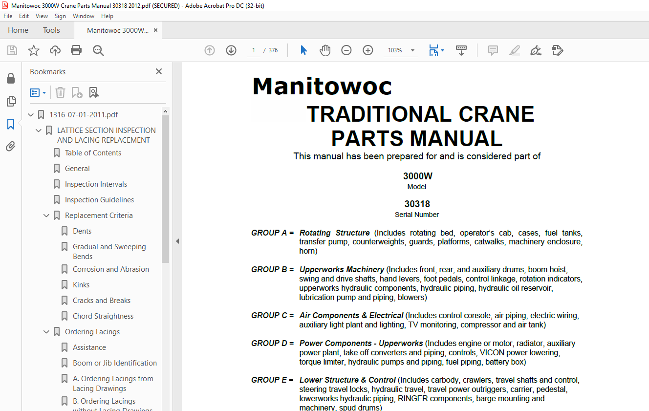Select the Manitowoc 3000W document tab

(x=117, y=30)
